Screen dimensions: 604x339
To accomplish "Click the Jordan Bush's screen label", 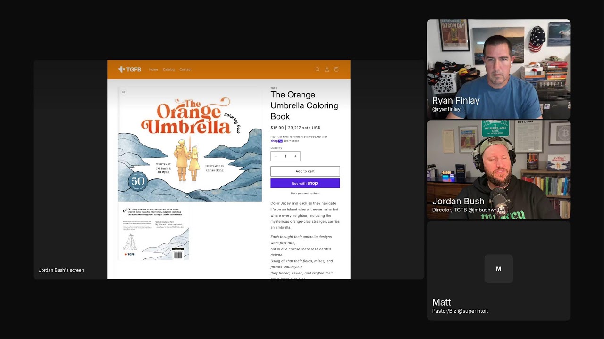I will point(61,270).
